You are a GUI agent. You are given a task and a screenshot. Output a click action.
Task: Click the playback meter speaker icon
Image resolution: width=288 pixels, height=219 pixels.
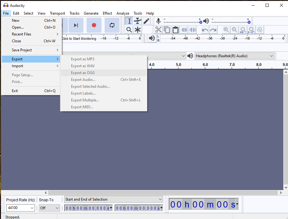pyautogui.click(x=152, y=38)
